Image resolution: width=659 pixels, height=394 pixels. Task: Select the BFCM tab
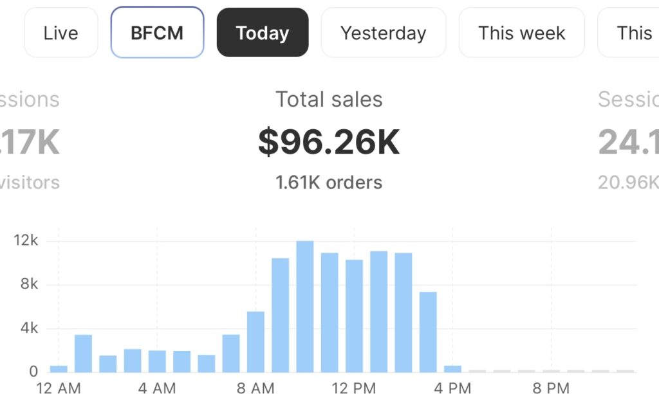click(157, 33)
